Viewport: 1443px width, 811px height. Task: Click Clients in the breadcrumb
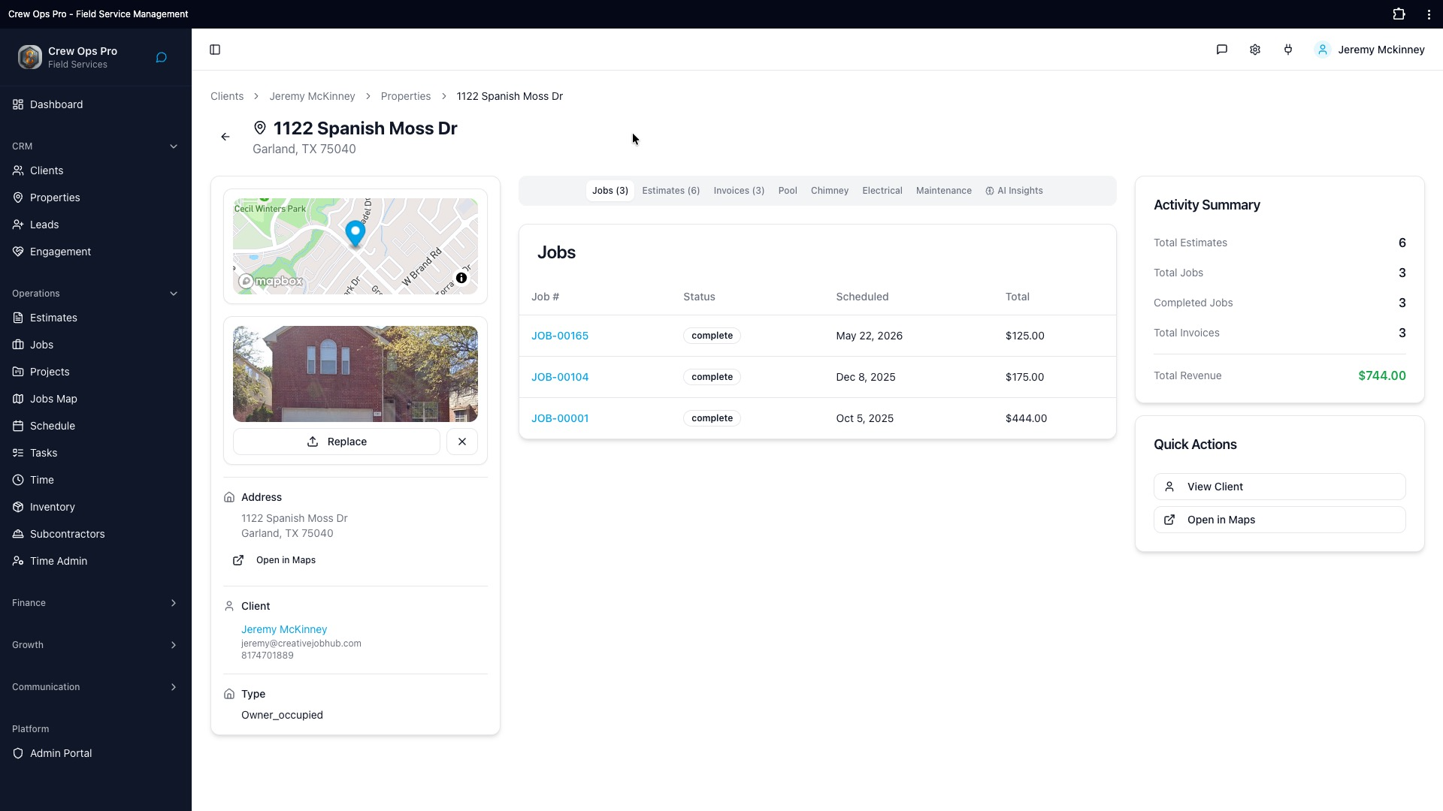(x=227, y=96)
